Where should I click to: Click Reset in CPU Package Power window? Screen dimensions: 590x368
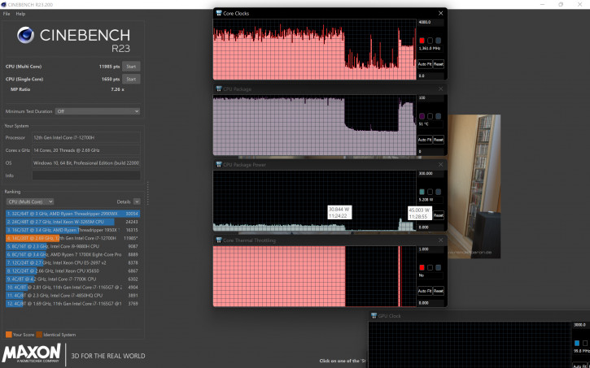439,215
